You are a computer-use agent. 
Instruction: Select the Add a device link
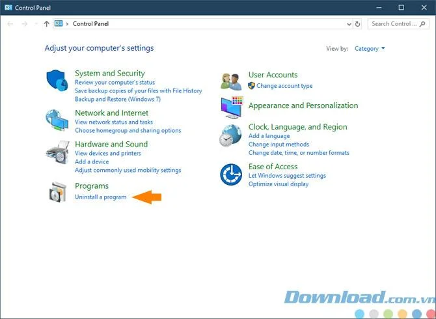(92, 161)
